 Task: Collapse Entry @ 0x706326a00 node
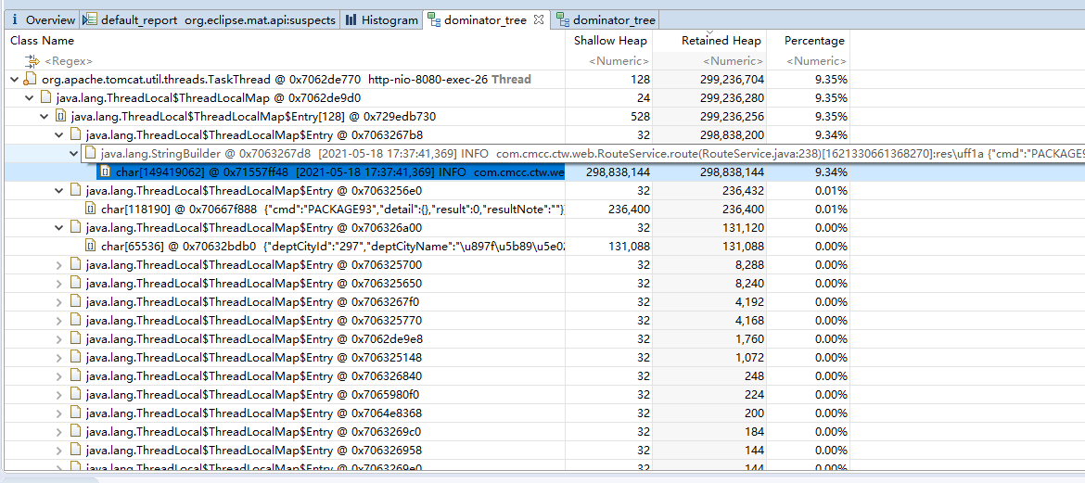pos(58,228)
